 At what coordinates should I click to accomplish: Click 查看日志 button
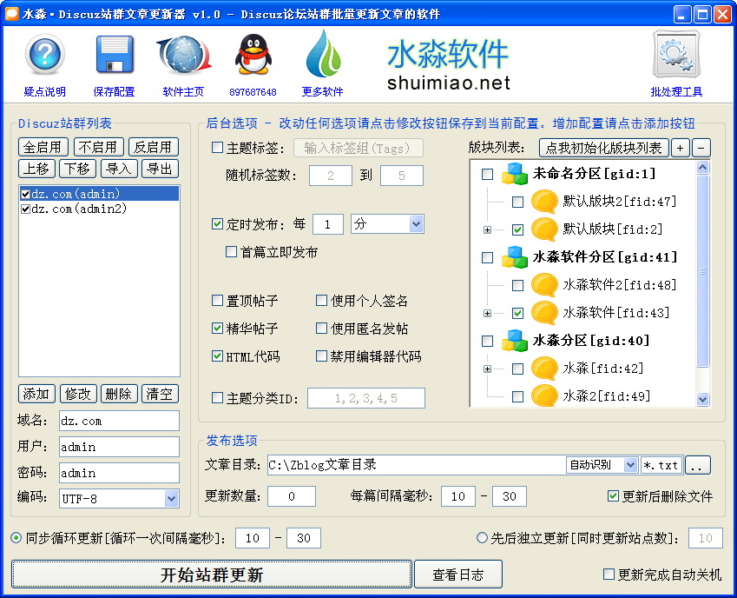coord(457,574)
